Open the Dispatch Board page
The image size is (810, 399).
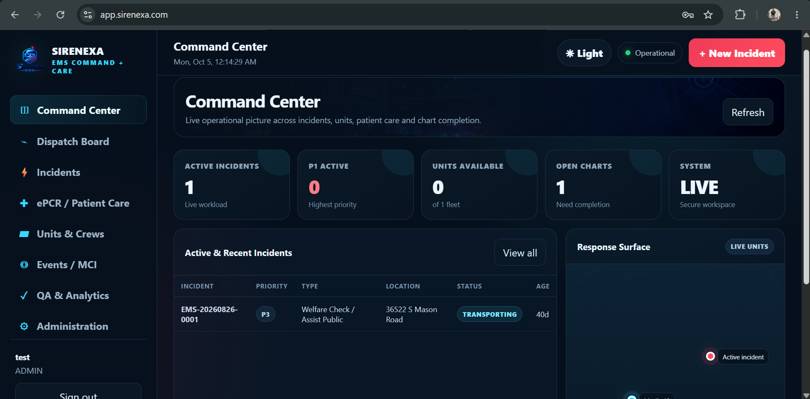pos(78,142)
